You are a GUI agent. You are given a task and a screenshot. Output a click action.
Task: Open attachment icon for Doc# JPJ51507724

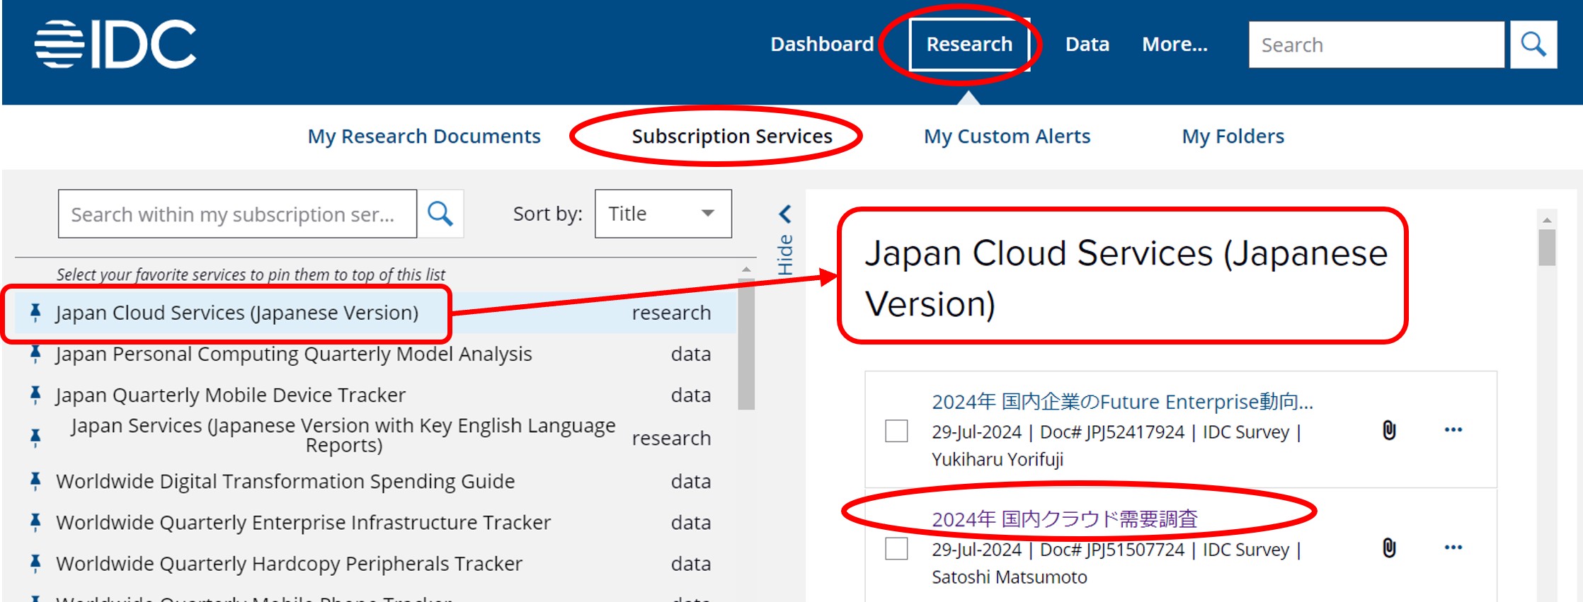(x=1389, y=548)
